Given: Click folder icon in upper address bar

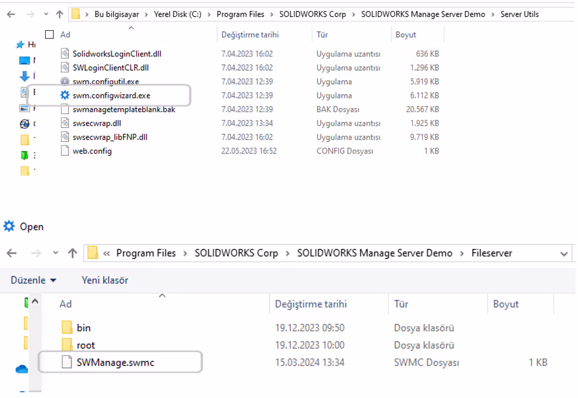Looking at the screenshot, I should [75, 14].
